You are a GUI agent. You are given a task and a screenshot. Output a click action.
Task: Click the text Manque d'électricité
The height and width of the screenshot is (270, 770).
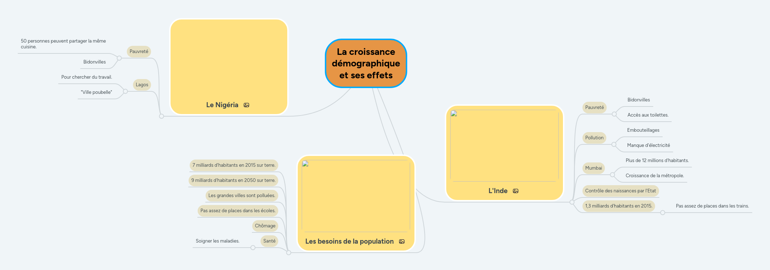click(x=649, y=145)
